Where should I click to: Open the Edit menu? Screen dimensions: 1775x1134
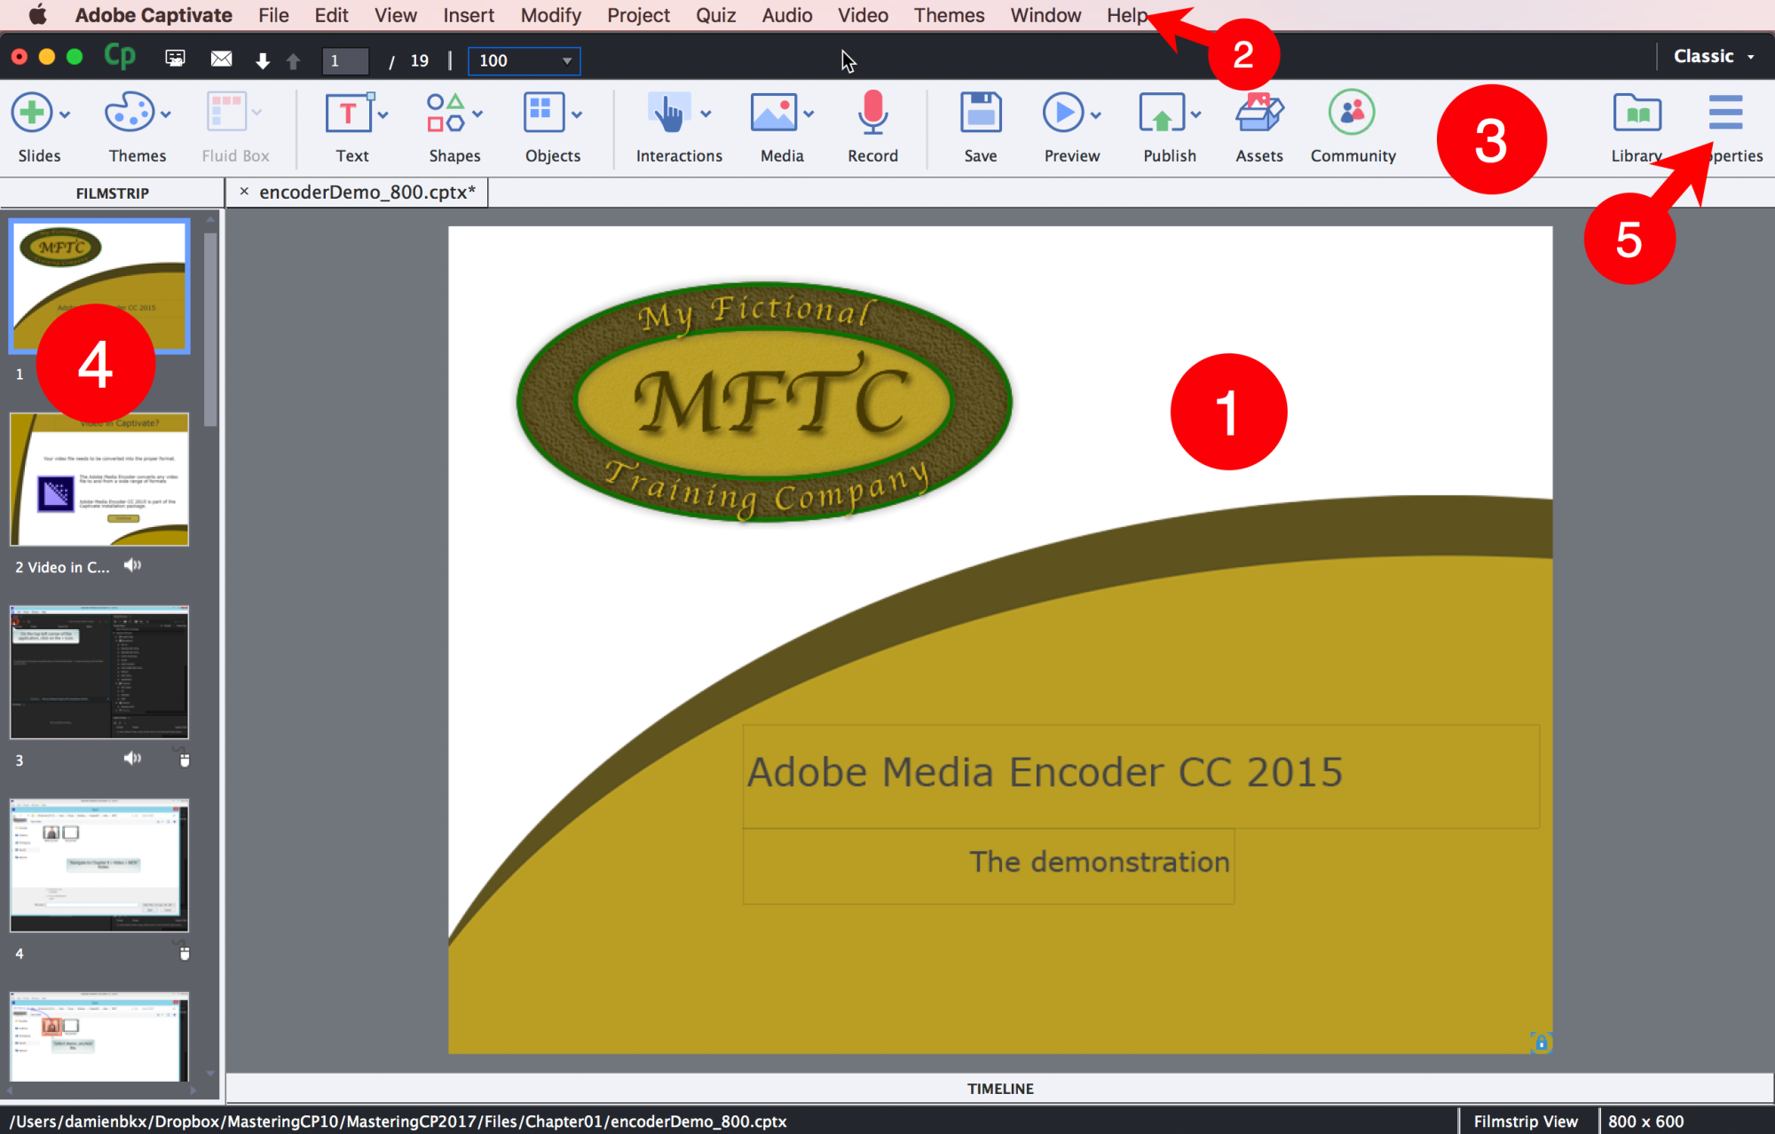tap(331, 15)
